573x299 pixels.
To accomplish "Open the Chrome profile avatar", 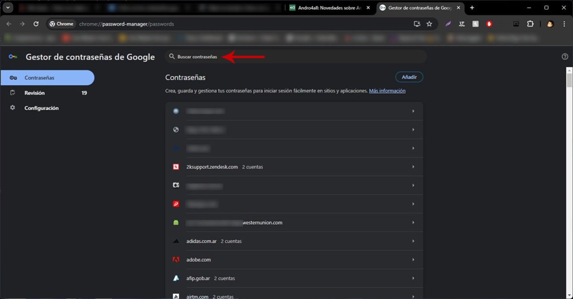I will (x=550, y=24).
